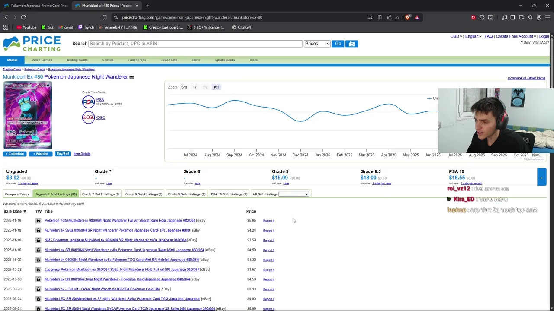Open the USD currency dropdown
This screenshot has height=311, width=554.
click(456, 36)
